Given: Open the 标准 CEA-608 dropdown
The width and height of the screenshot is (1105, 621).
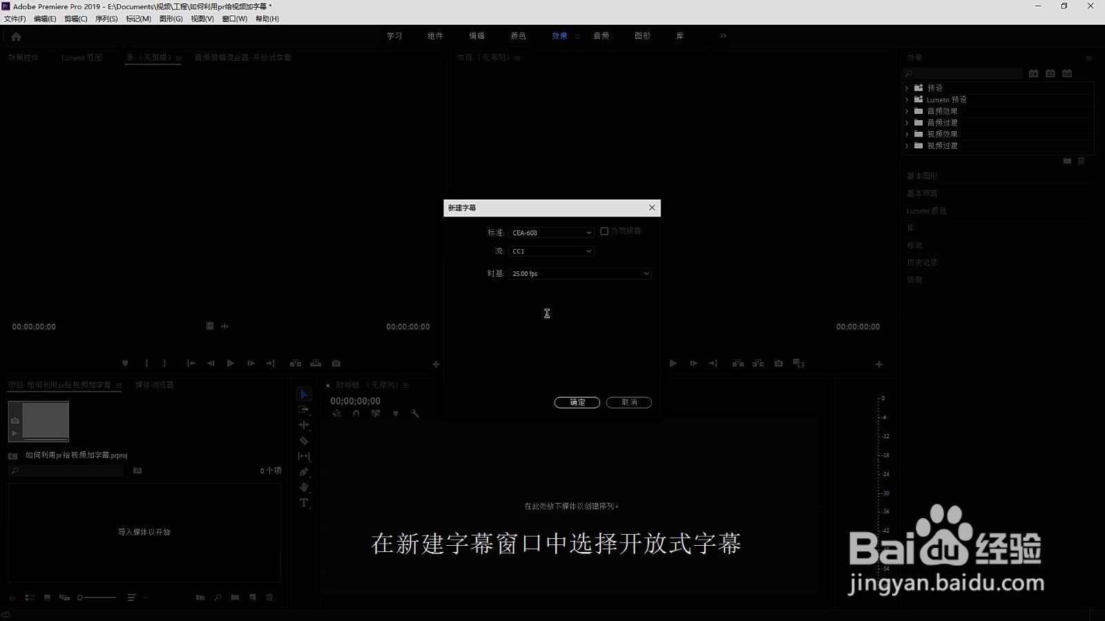Looking at the screenshot, I should 551,233.
